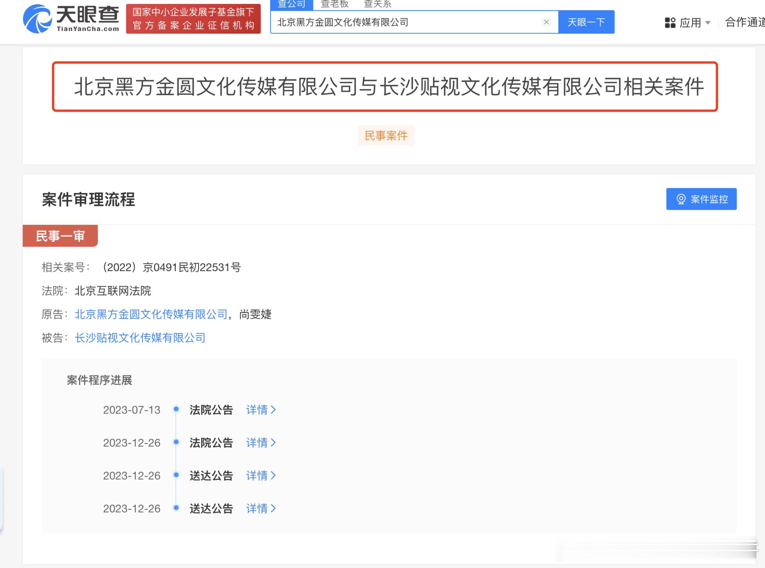Click the 应用 grid icon
The image size is (765, 568).
(670, 23)
